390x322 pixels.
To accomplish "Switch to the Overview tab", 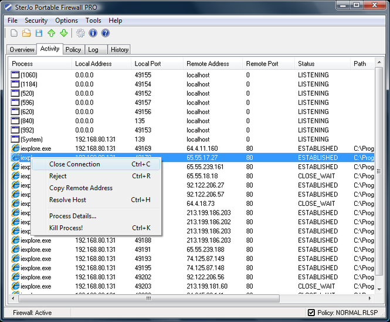I will 22,50.
